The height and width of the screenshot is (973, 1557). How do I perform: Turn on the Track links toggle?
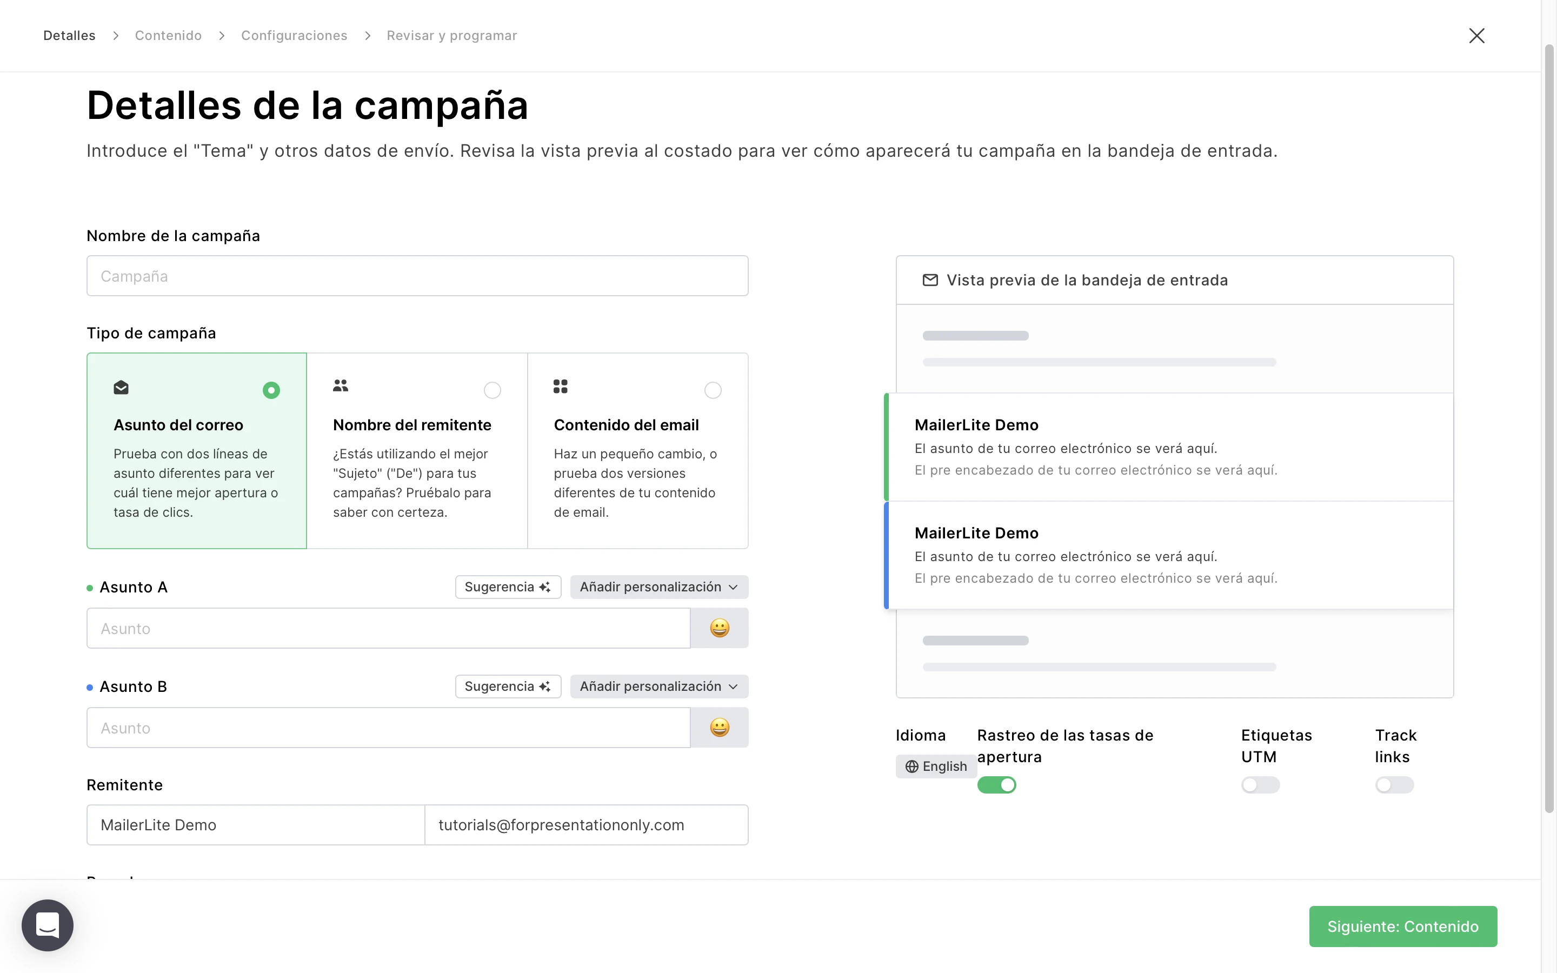pyautogui.click(x=1394, y=785)
